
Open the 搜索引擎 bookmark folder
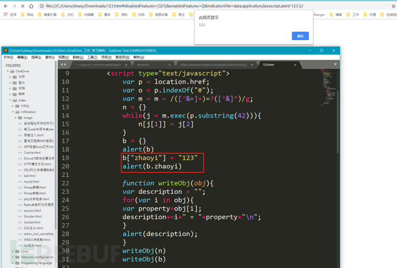(x=47, y=15)
